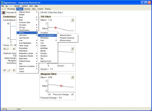Select Lipid Deposits menu item
Viewport: 152px width, 111px height.
28,38
